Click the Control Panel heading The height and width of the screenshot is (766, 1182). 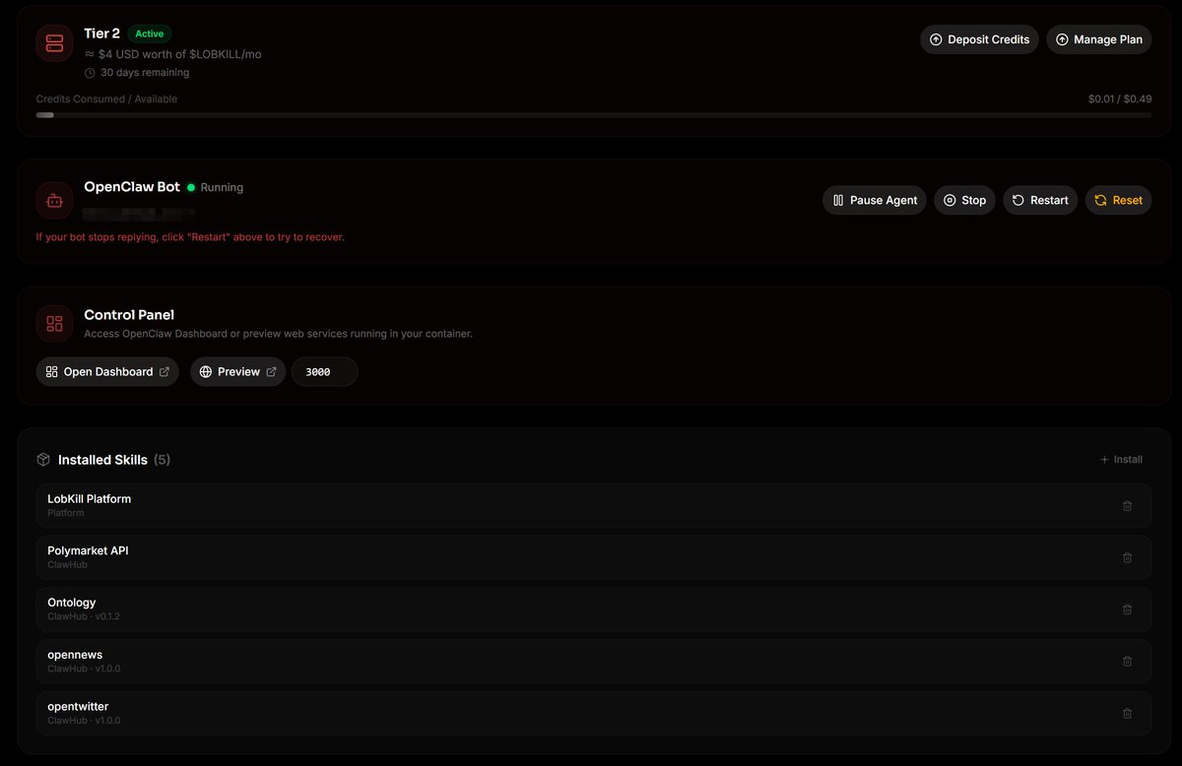[129, 315]
